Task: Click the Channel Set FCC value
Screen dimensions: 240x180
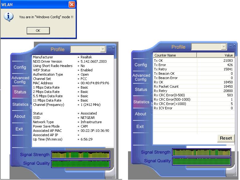Action: (84, 79)
